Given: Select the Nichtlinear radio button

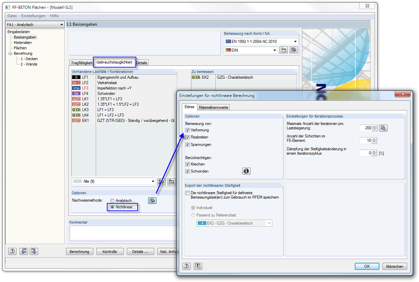Looking at the screenshot, I should (x=112, y=207).
